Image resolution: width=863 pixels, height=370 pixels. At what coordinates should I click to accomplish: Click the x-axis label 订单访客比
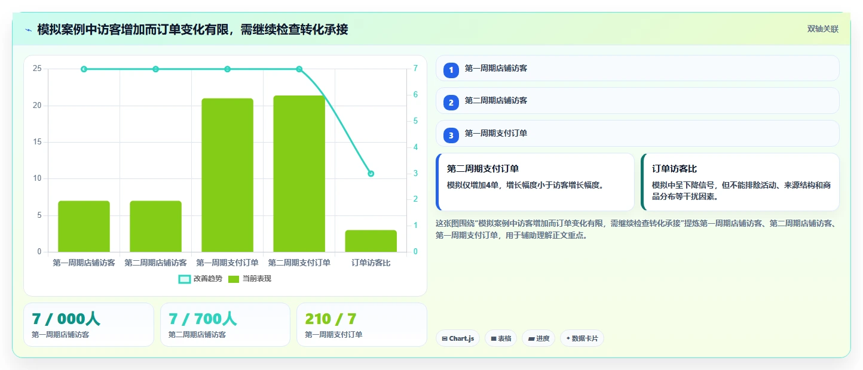pos(371,263)
